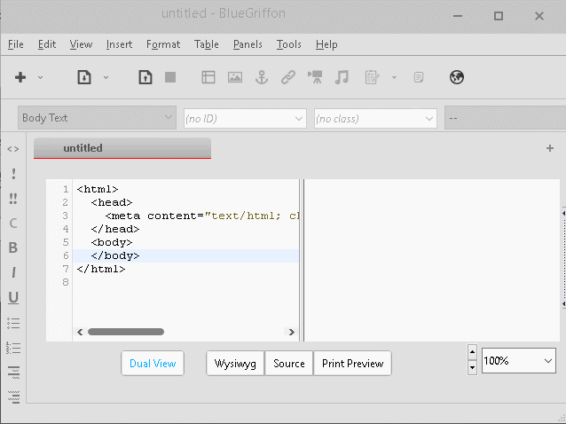
Task: Open the Panels menu
Action: 248,44
